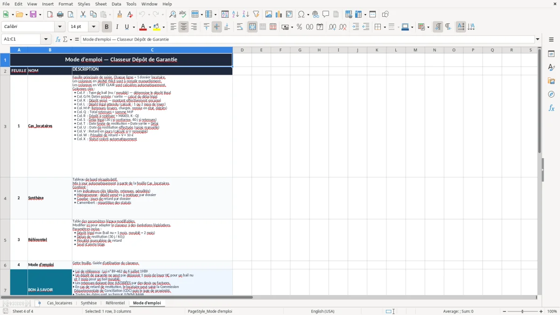Open the Format menu
The height and width of the screenshot is (315, 560).
coord(66,4)
